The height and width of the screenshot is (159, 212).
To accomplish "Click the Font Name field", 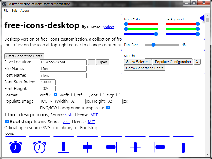I will [63, 76].
